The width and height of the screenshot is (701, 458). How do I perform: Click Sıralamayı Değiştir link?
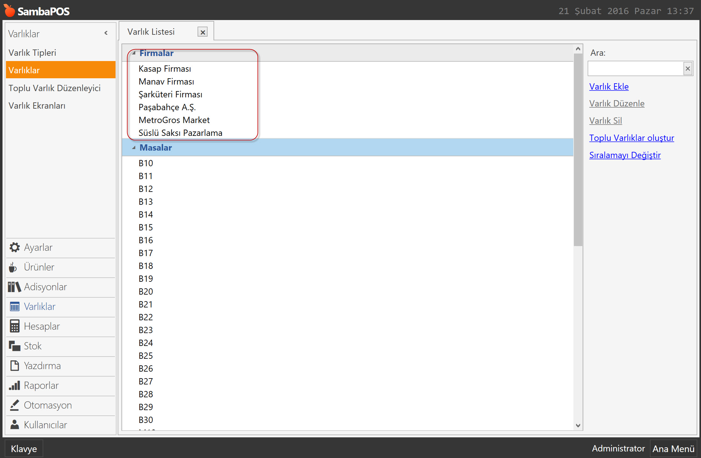[625, 155]
